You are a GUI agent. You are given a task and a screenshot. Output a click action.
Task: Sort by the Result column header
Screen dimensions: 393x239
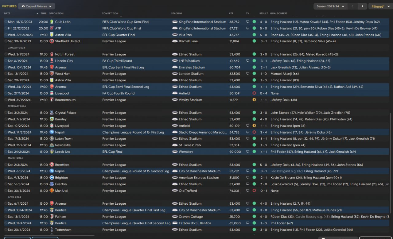coord(263,13)
